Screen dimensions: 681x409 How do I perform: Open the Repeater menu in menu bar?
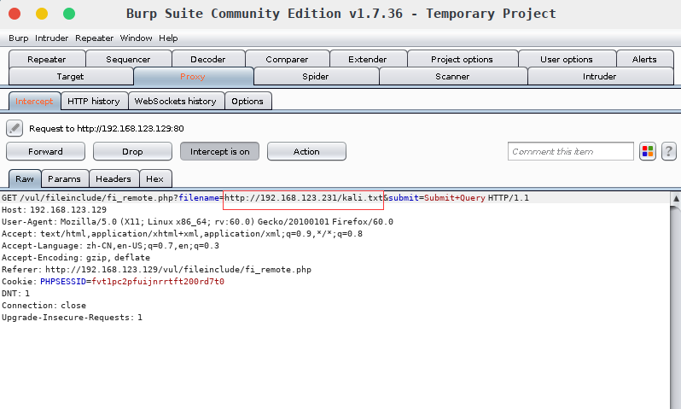point(94,38)
